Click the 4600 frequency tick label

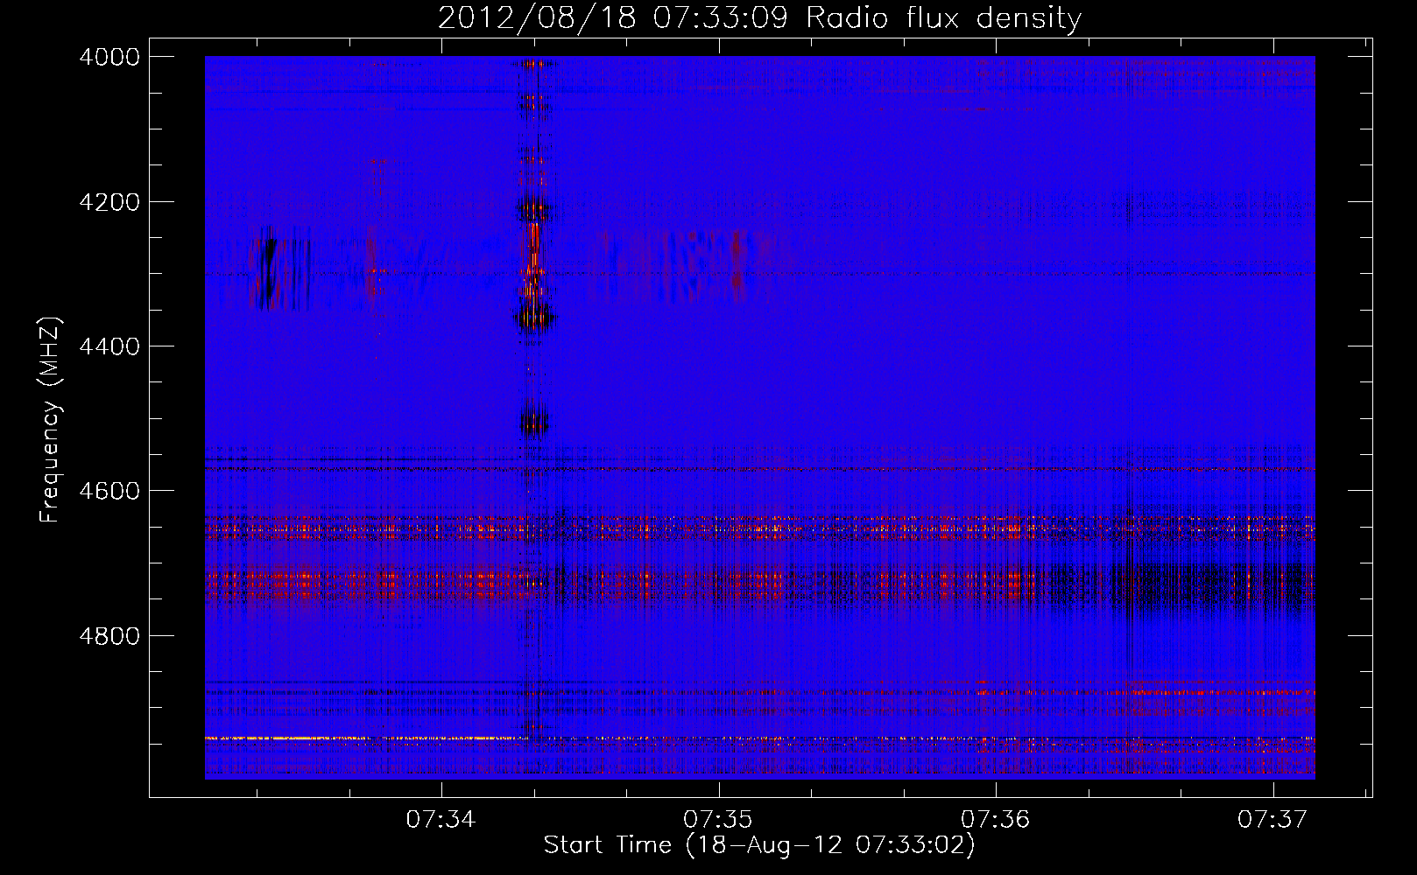pos(109,491)
